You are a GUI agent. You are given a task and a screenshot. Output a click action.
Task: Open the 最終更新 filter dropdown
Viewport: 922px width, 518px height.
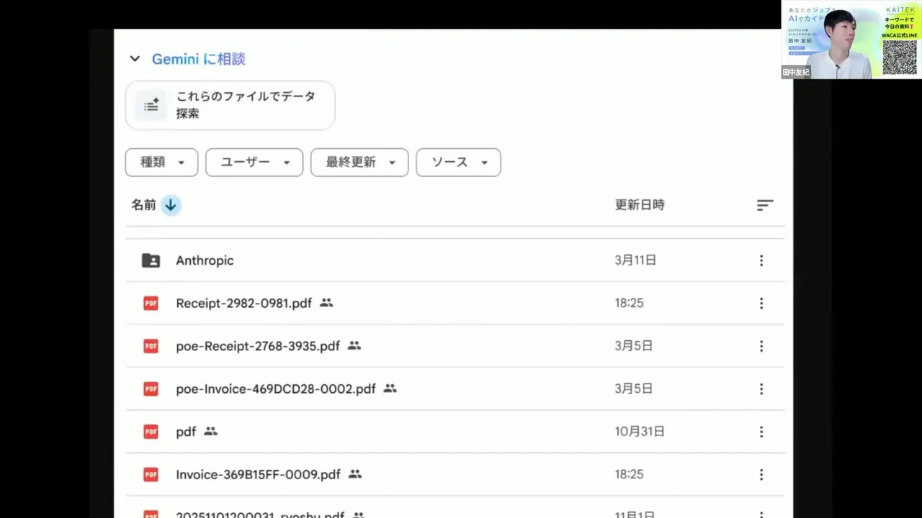[x=359, y=162]
